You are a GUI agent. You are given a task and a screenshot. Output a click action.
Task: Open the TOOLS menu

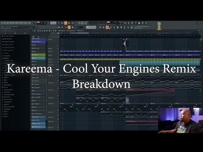(x=26, y=23)
